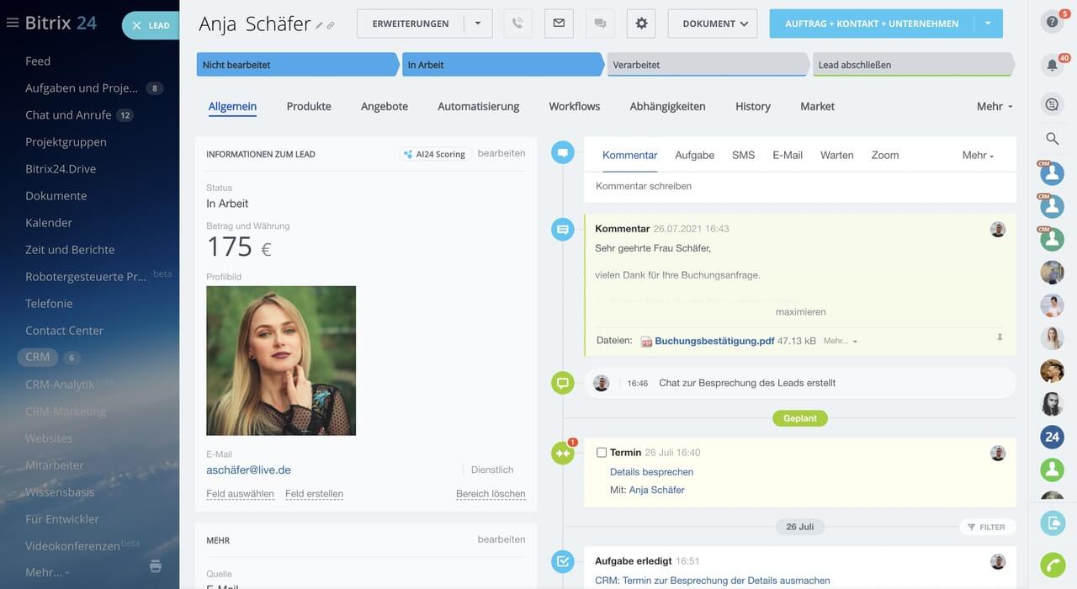Screen dimensions: 1077x589
Task: Set pipeline stage to Verarbeitet
Action: [705, 65]
